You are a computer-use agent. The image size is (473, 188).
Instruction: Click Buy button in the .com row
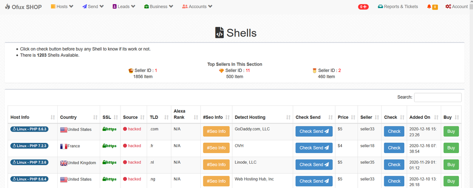tap(451, 131)
